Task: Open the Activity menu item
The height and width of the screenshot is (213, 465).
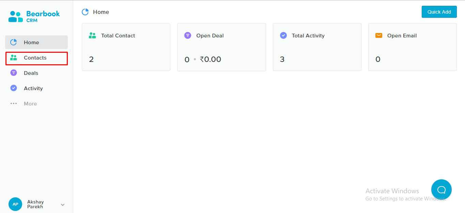Action: [x=36, y=88]
